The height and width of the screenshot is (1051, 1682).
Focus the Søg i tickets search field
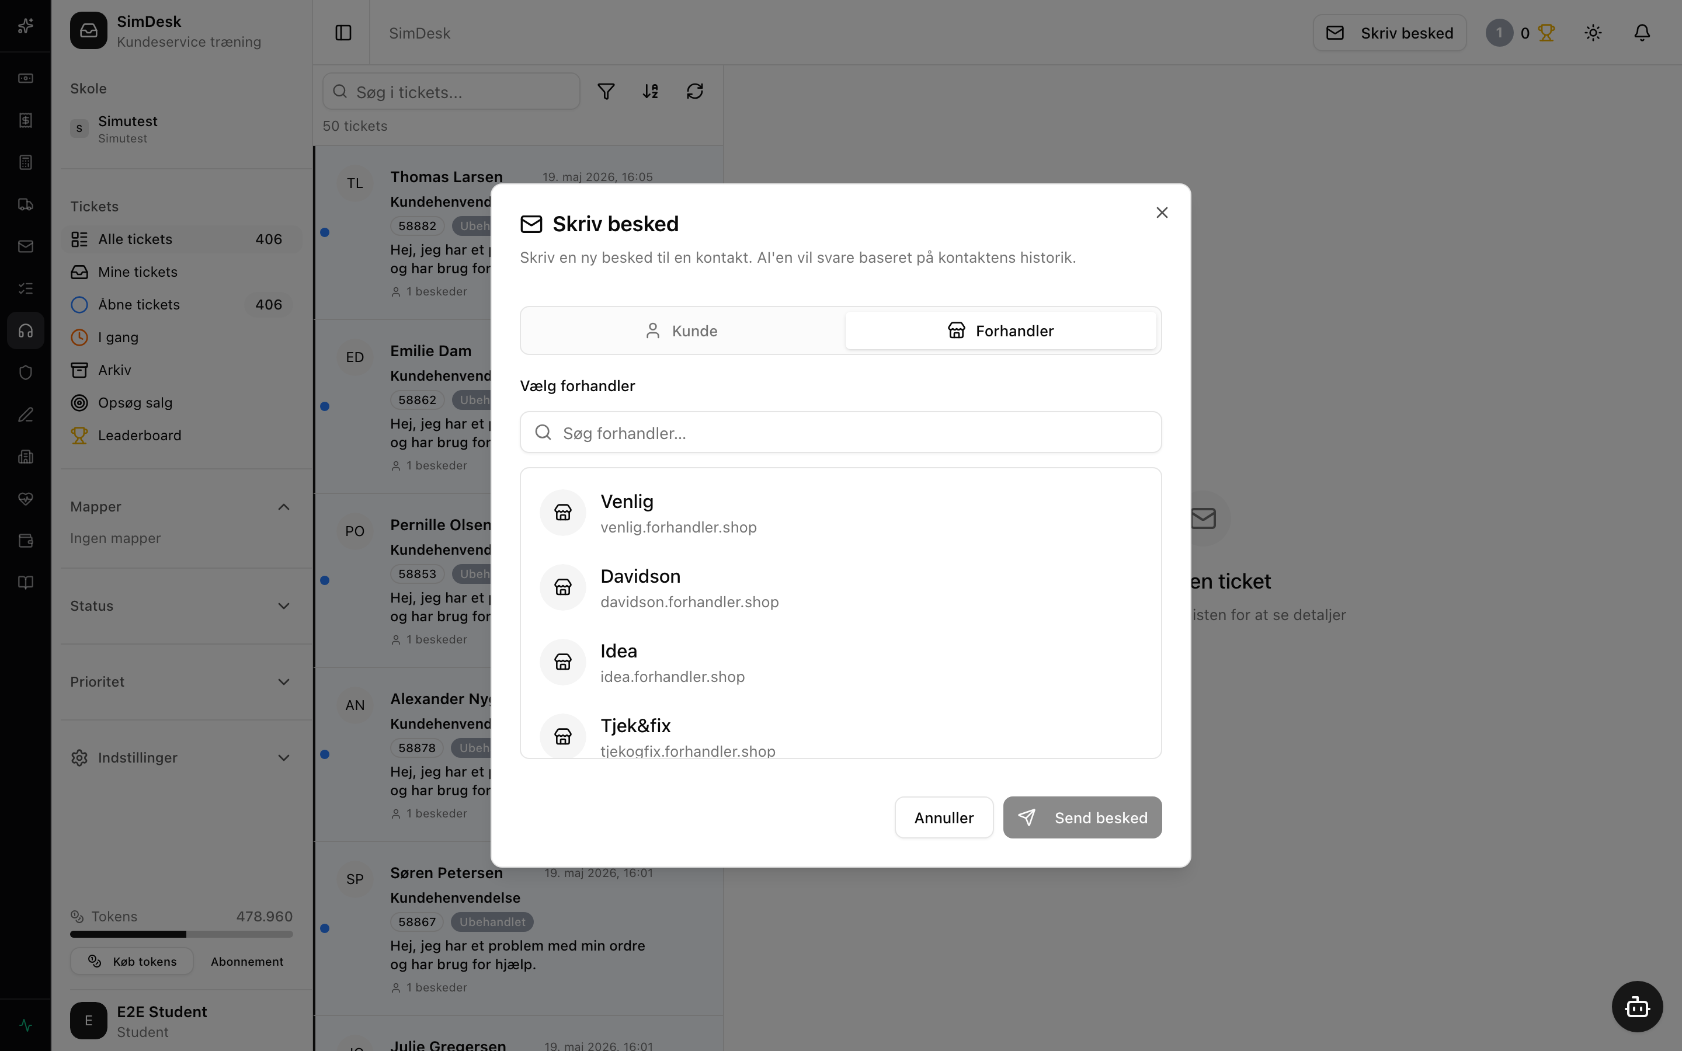coord(451,91)
